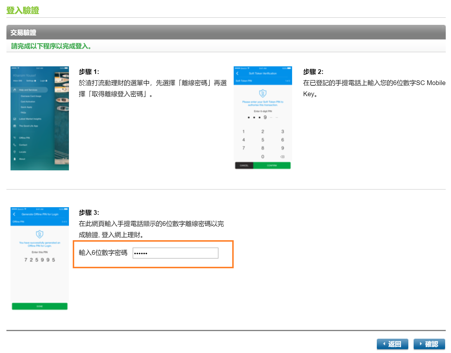This screenshot has width=451, height=353.
Task: Click the Locate location pin icon
Action: [15, 152]
